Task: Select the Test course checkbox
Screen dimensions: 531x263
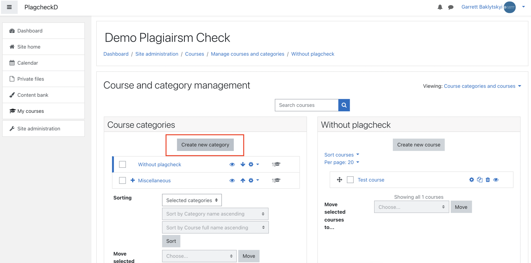Action: pos(350,179)
